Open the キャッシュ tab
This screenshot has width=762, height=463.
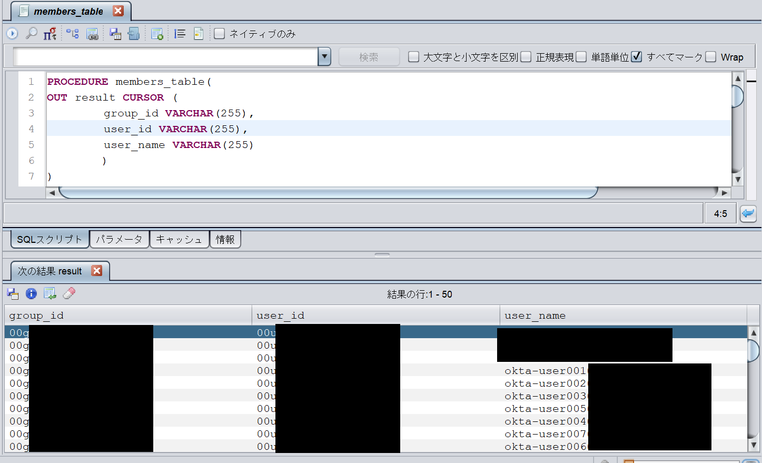click(179, 239)
